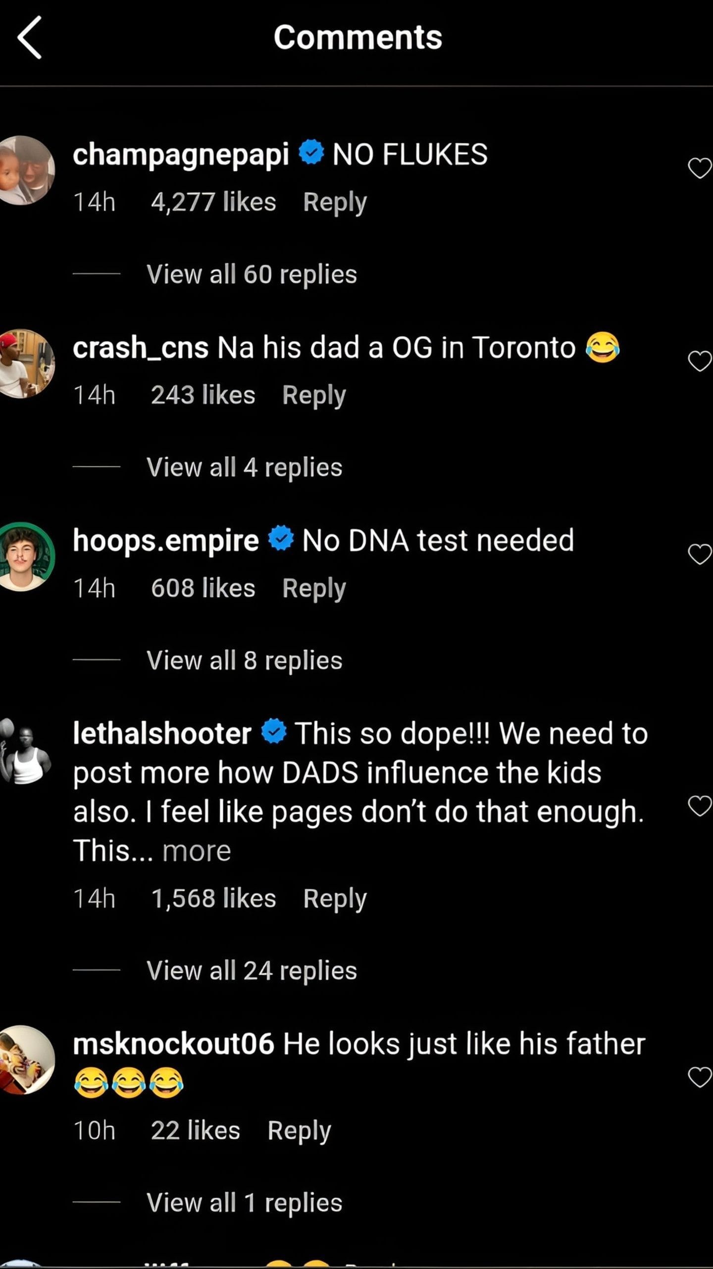Open champagnepapi's profile picture
Screen dimensions: 713x1269
(25, 170)
